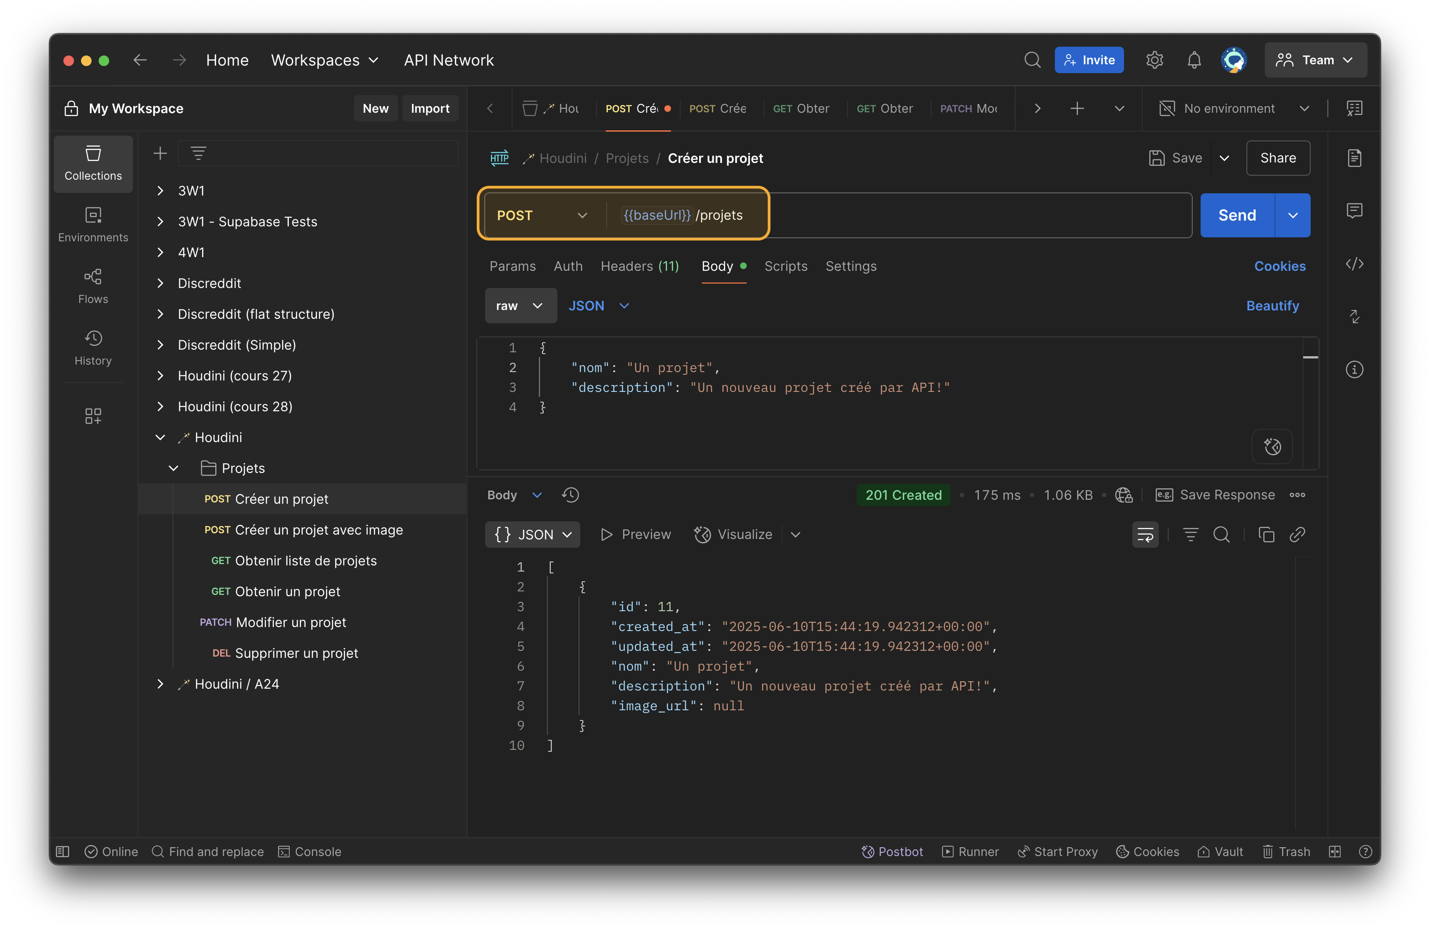Select the Supprimer un projet request
Screen dimensions: 1430x930
point(302,653)
